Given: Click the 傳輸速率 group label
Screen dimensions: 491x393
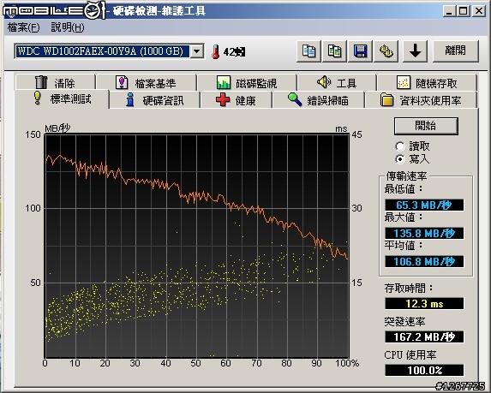Looking at the screenshot, I should 406,176.
